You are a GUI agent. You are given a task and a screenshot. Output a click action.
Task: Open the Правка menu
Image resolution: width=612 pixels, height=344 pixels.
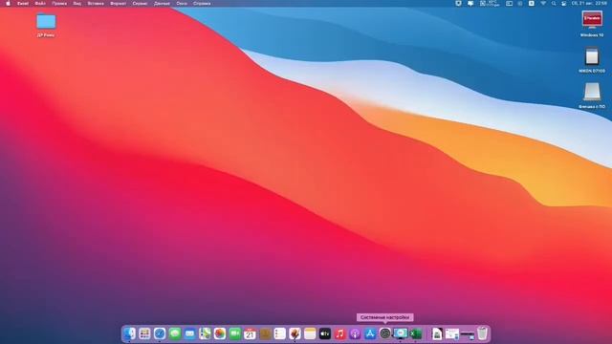pyautogui.click(x=59, y=4)
